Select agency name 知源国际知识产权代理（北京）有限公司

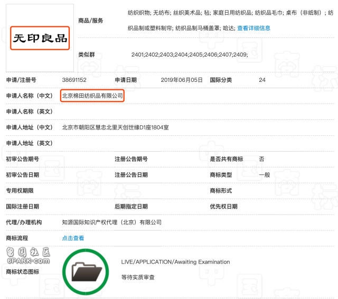pos(111,222)
